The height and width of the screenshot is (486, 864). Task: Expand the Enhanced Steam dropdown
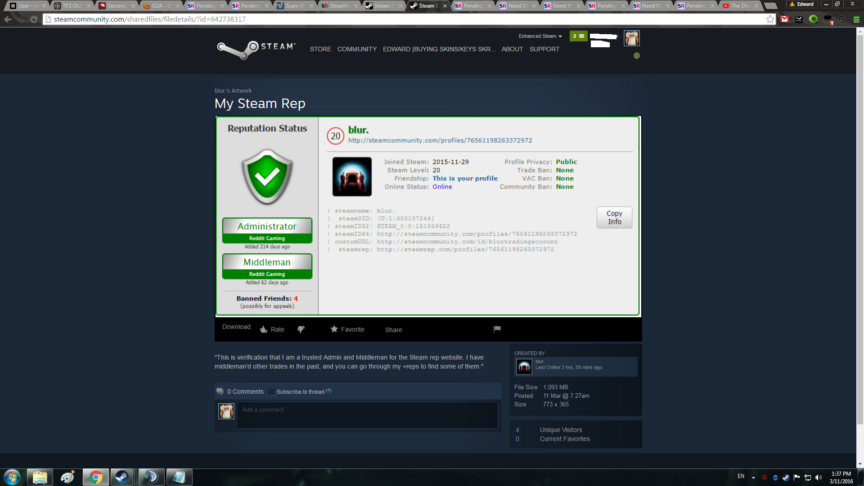540,36
